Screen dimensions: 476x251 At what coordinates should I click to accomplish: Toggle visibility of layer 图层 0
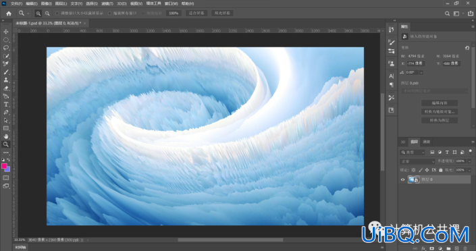point(402,179)
